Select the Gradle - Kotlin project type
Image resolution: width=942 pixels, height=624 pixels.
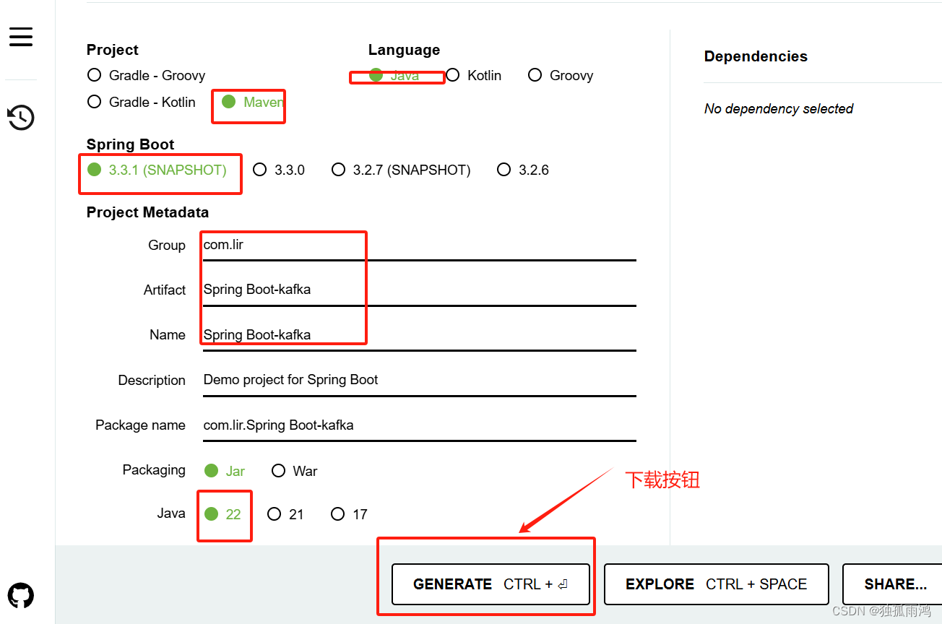[x=94, y=102]
